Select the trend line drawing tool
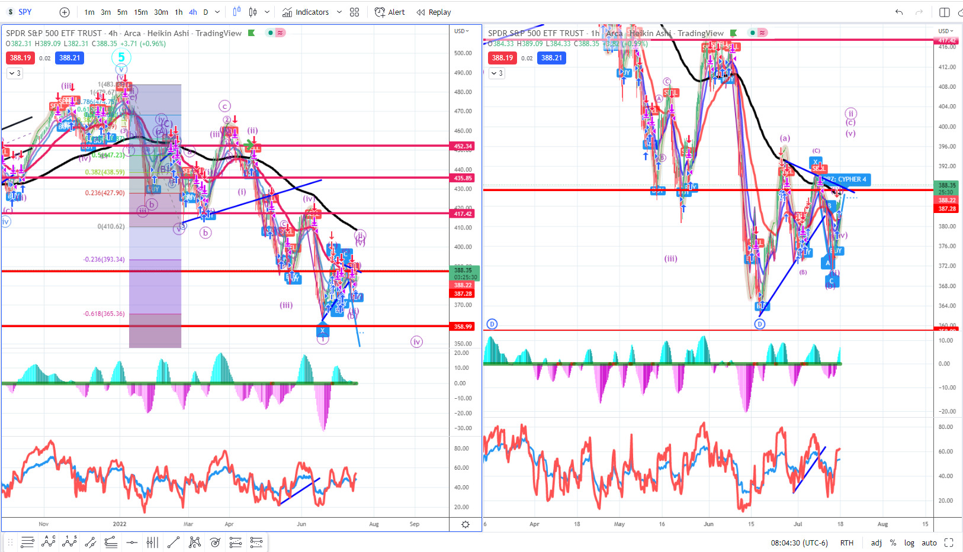The width and height of the screenshot is (963, 552). click(x=174, y=542)
